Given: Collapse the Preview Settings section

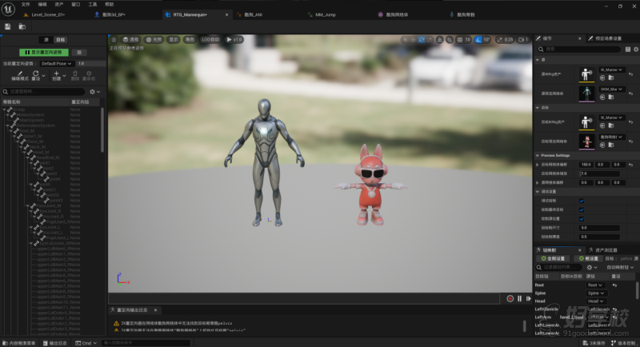Looking at the screenshot, I should [537, 155].
